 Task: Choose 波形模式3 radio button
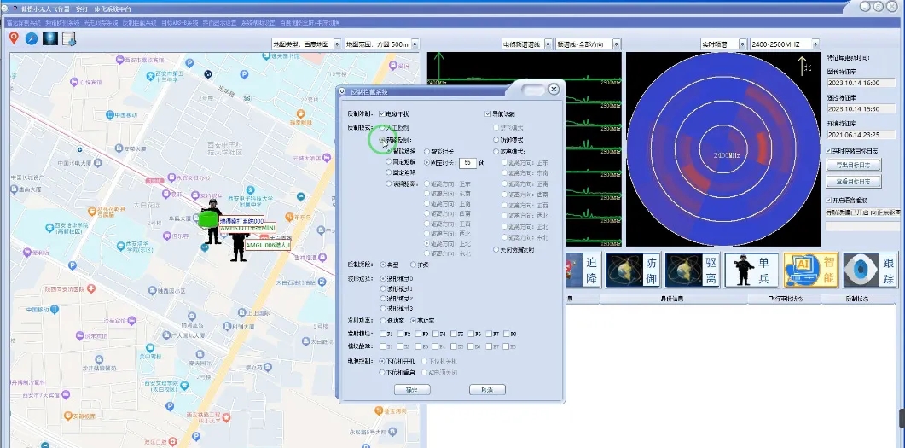pyautogui.click(x=382, y=309)
